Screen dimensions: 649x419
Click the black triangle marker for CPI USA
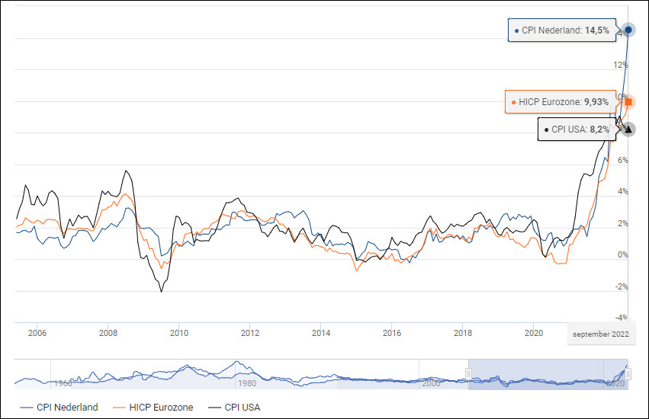click(x=628, y=130)
